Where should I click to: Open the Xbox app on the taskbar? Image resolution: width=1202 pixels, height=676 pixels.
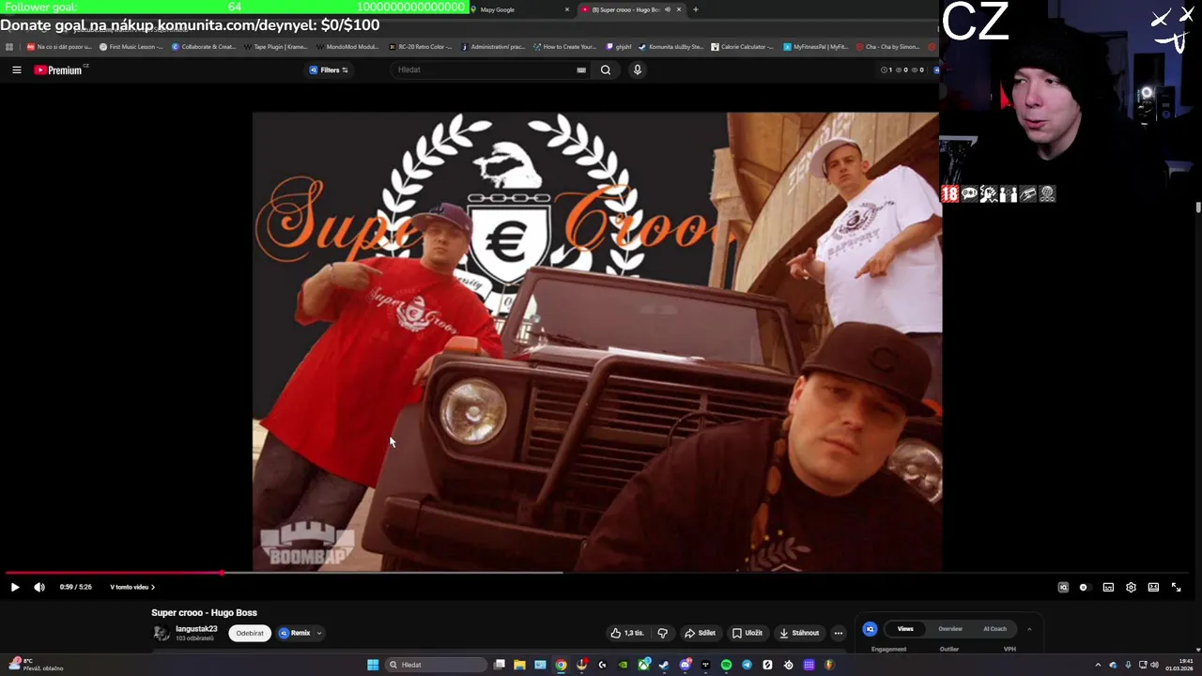pos(643,665)
